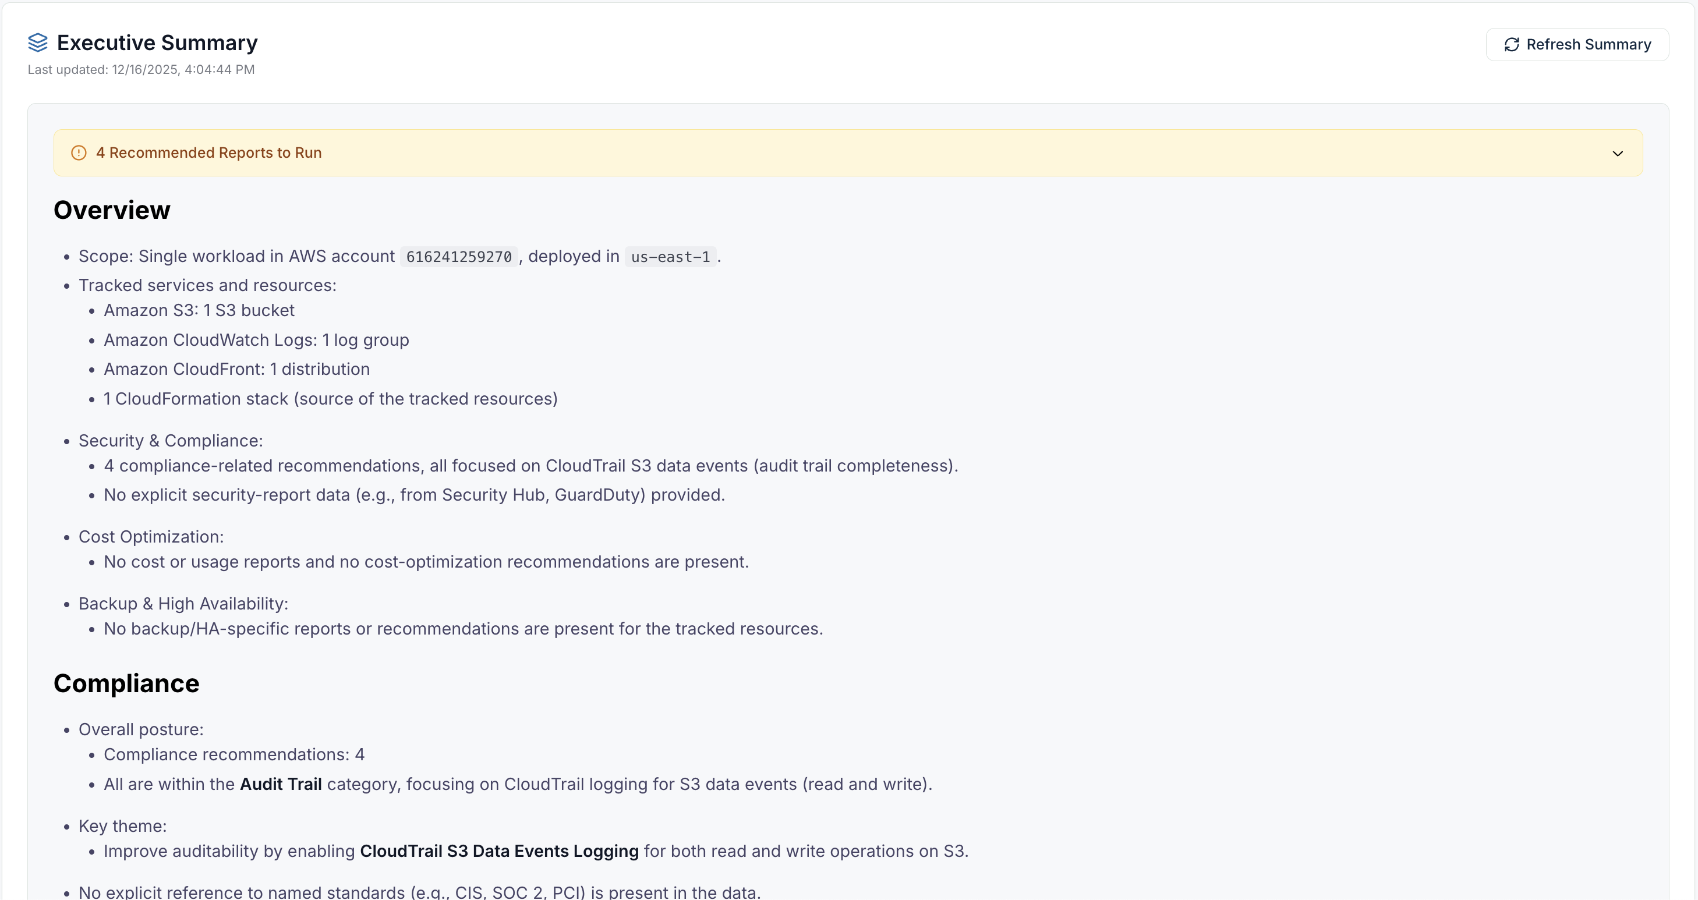The image size is (1698, 900).
Task: Click the Amazon S3: 1 S3 bucket bullet
Action: click(x=199, y=310)
